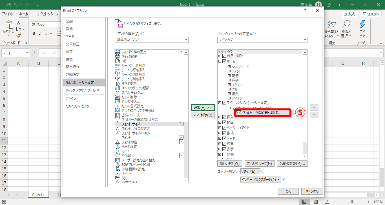The image size is (385, 205).
Task: Uncheck the 描画 tab checkbox
Action: click(224, 122)
